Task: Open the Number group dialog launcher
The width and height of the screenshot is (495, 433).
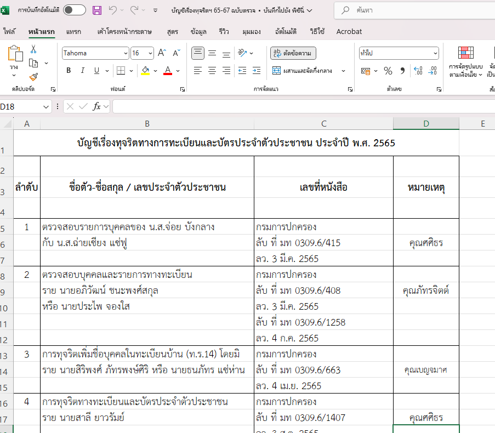Action: coord(439,89)
